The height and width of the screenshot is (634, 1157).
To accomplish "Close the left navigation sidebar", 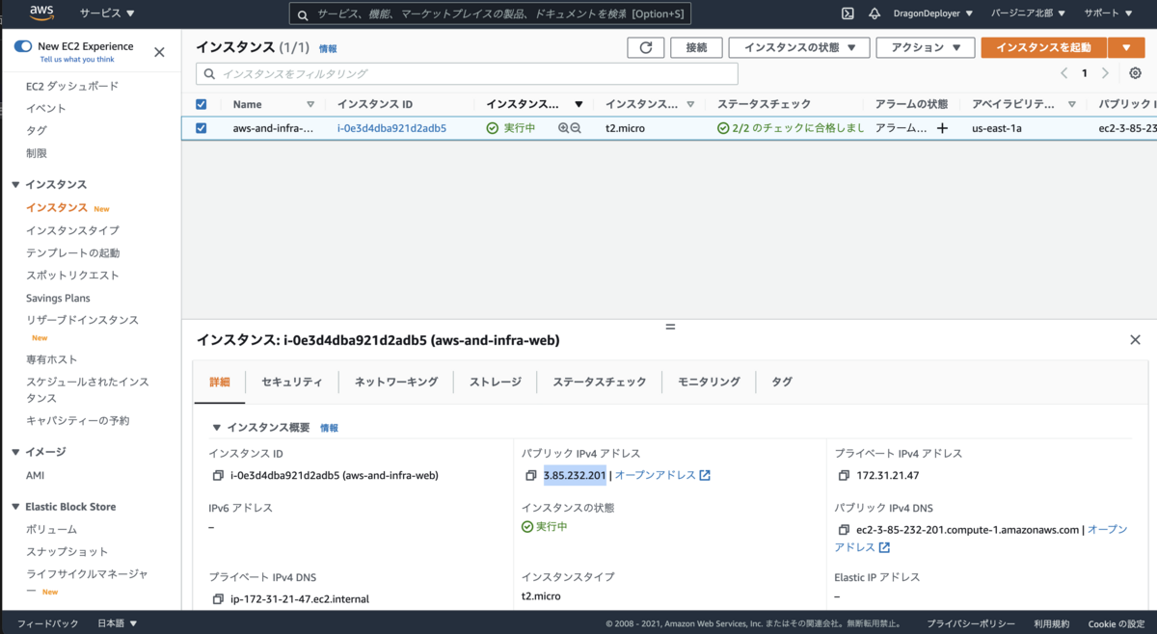I will pyautogui.click(x=159, y=52).
